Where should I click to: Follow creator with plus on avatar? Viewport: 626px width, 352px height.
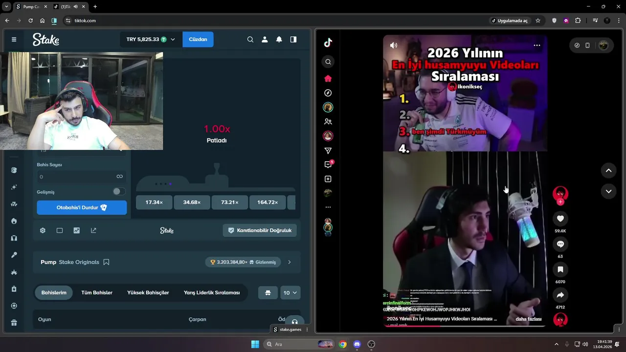tap(560, 202)
